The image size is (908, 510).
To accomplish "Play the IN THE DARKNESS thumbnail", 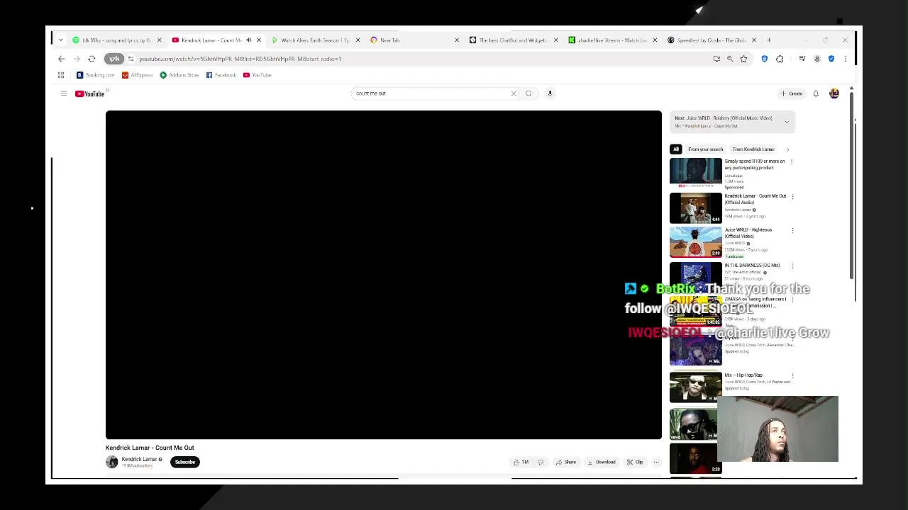I will pos(696,277).
